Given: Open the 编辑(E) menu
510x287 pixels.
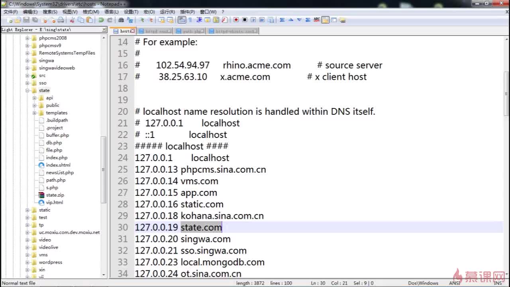Looking at the screenshot, I should coord(30,12).
